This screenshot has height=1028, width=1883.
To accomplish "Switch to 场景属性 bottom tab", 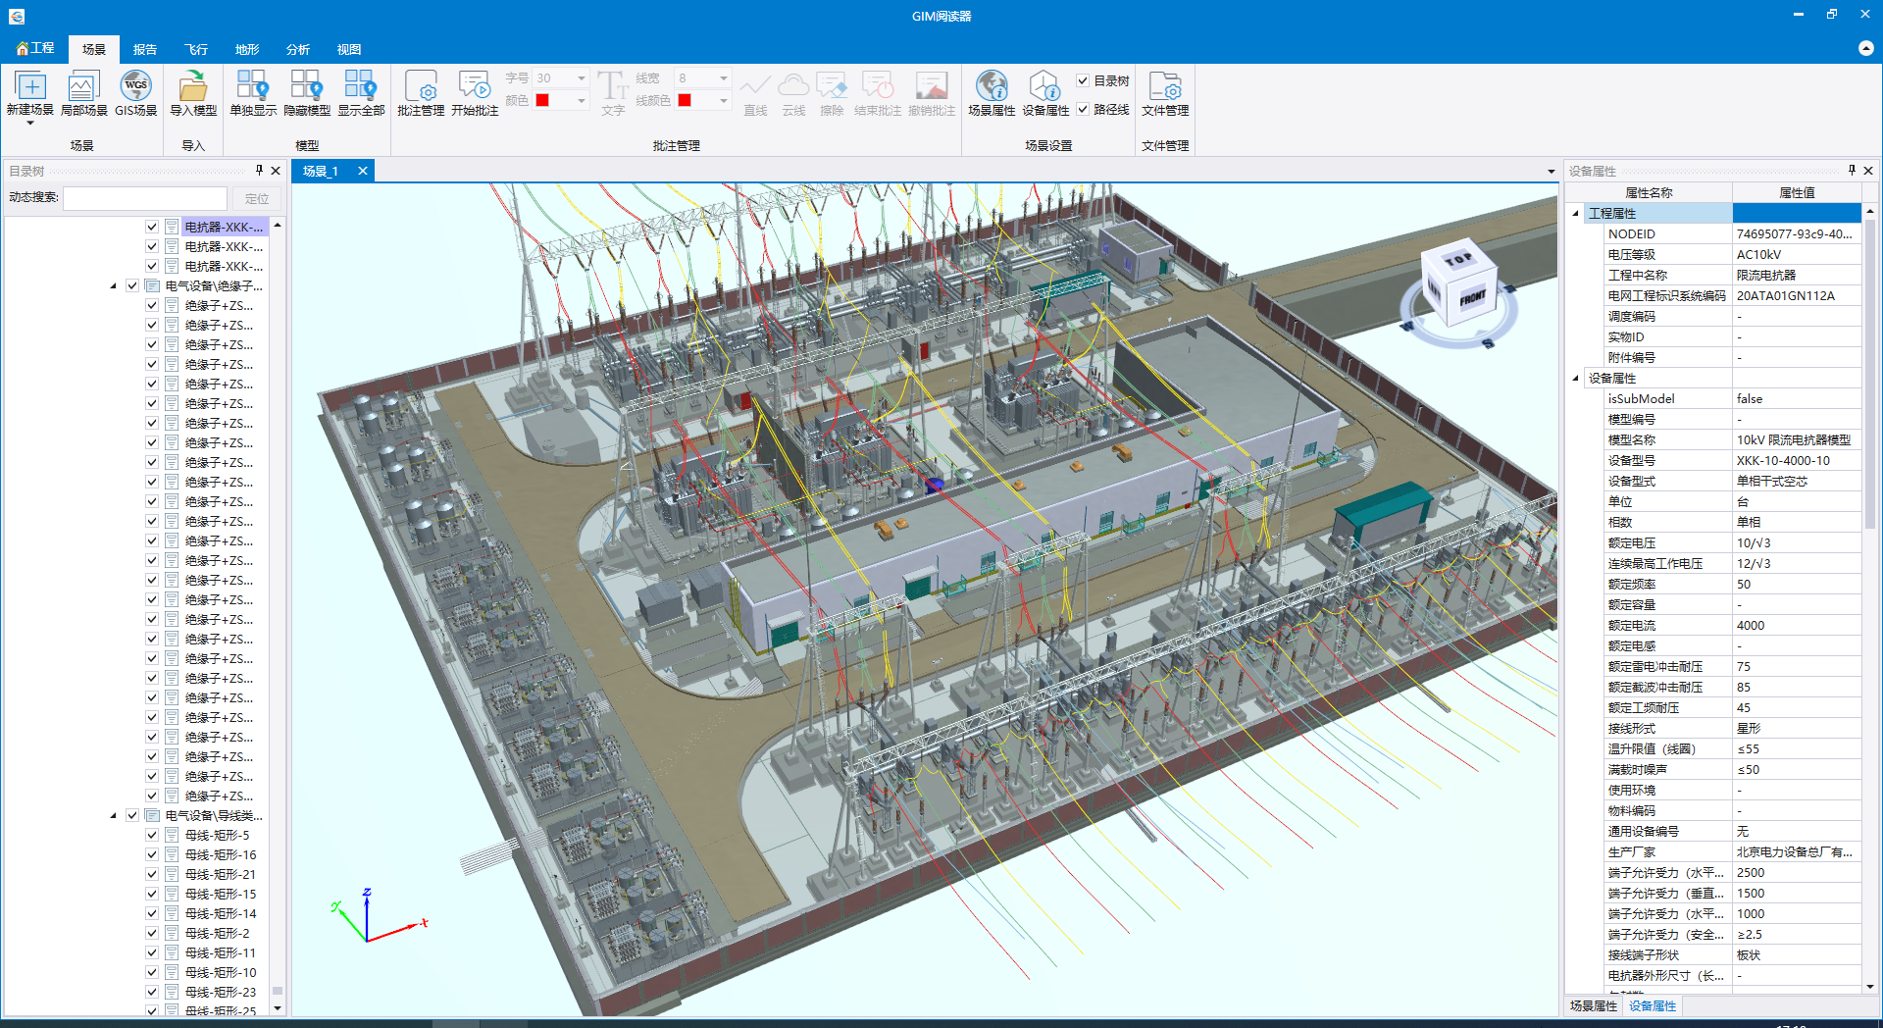I will pyautogui.click(x=1593, y=1006).
